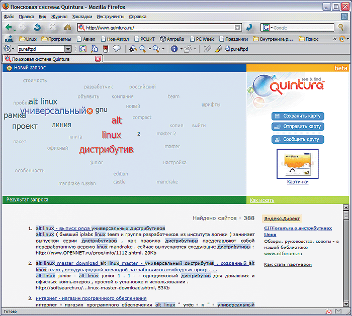Click the Google Search 'G' button
352x316 pixels.
pos(83,49)
